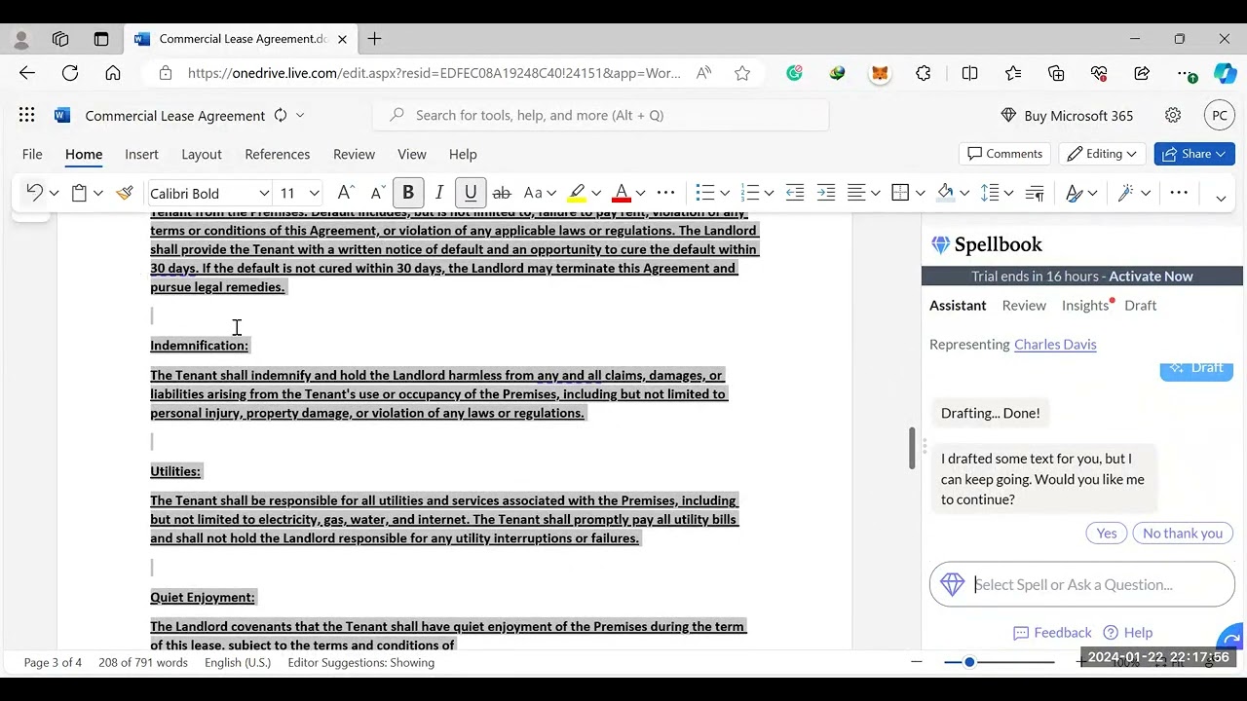Open the Microsoft app launcher grid
The width and height of the screenshot is (1247, 701).
pyautogui.click(x=26, y=115)
